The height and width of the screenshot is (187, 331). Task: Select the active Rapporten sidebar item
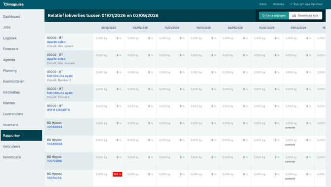(21, 136)
